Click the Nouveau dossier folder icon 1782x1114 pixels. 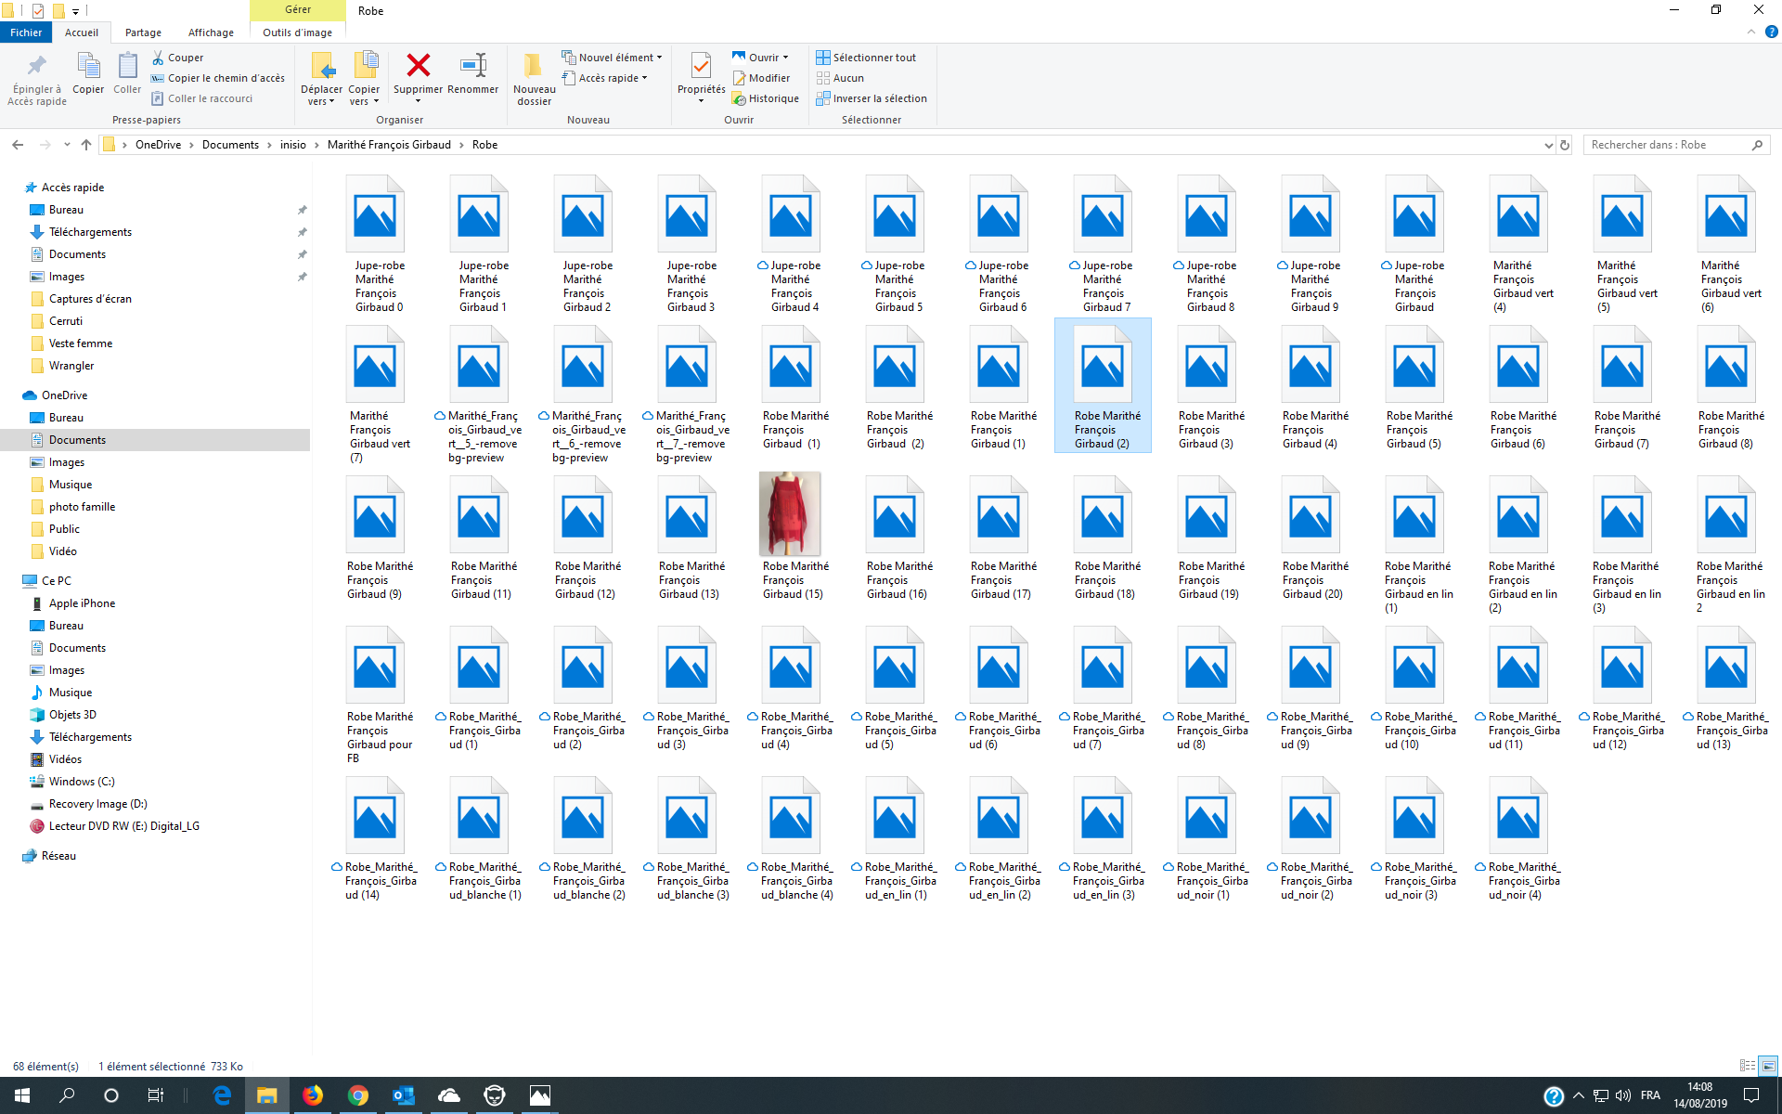[x=534, y=66]
